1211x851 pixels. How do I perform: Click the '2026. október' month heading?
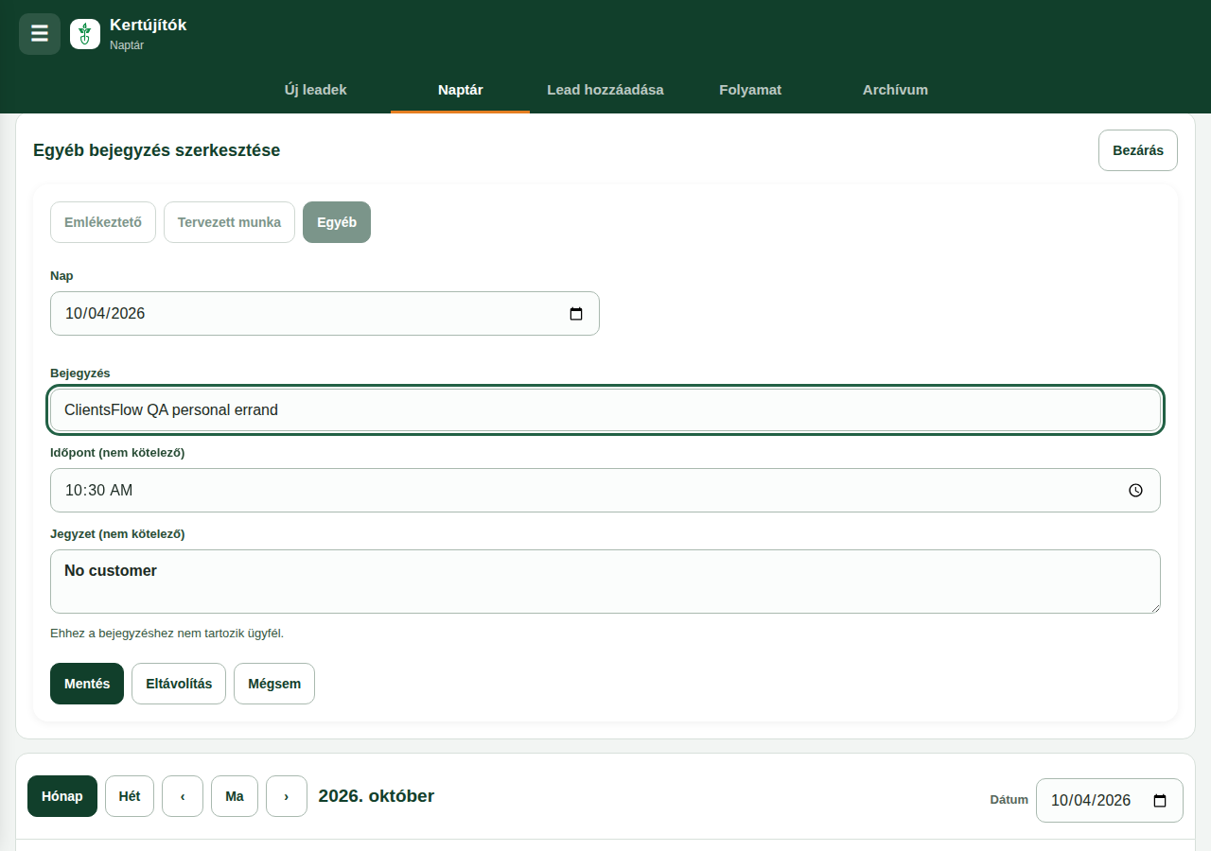[x=377, y=796]
